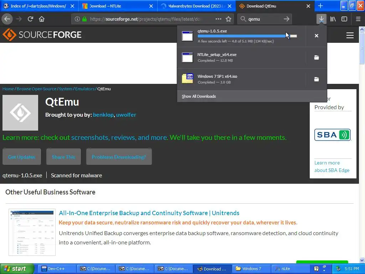Click the address bar URL field
Screen dimensions: 365x274
(x=153, y=19)
